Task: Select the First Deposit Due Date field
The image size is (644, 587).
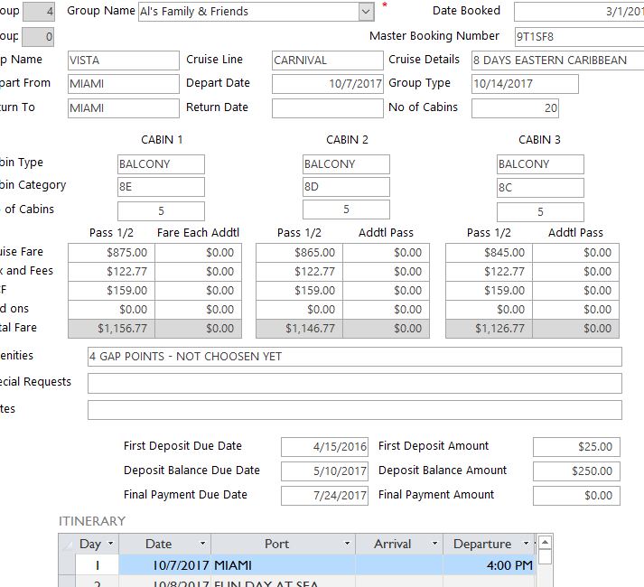Action: [x=324, y=447]
